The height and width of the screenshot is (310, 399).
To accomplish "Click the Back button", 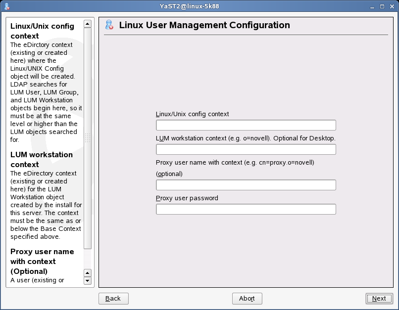I will click(113, 299).
